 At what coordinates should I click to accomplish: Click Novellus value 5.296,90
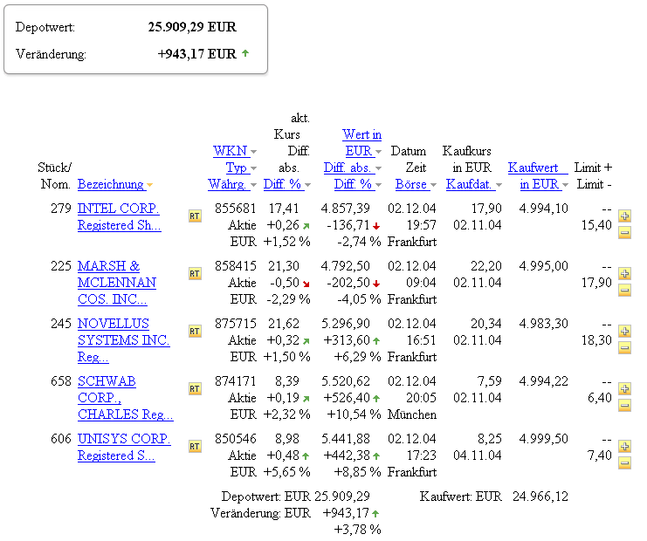pyautogui.click(x=346, y=324)
